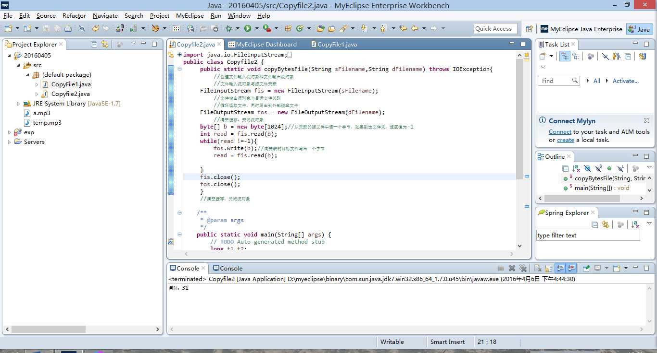Click the Pin Console icon
657x353 pixels.
pyautogui.click(x=586, y=268)
